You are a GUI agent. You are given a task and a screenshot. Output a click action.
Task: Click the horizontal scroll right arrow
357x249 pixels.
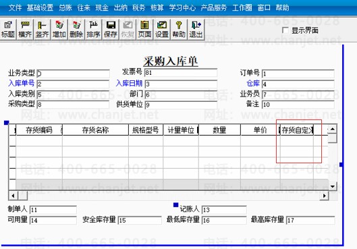[324, 196]
